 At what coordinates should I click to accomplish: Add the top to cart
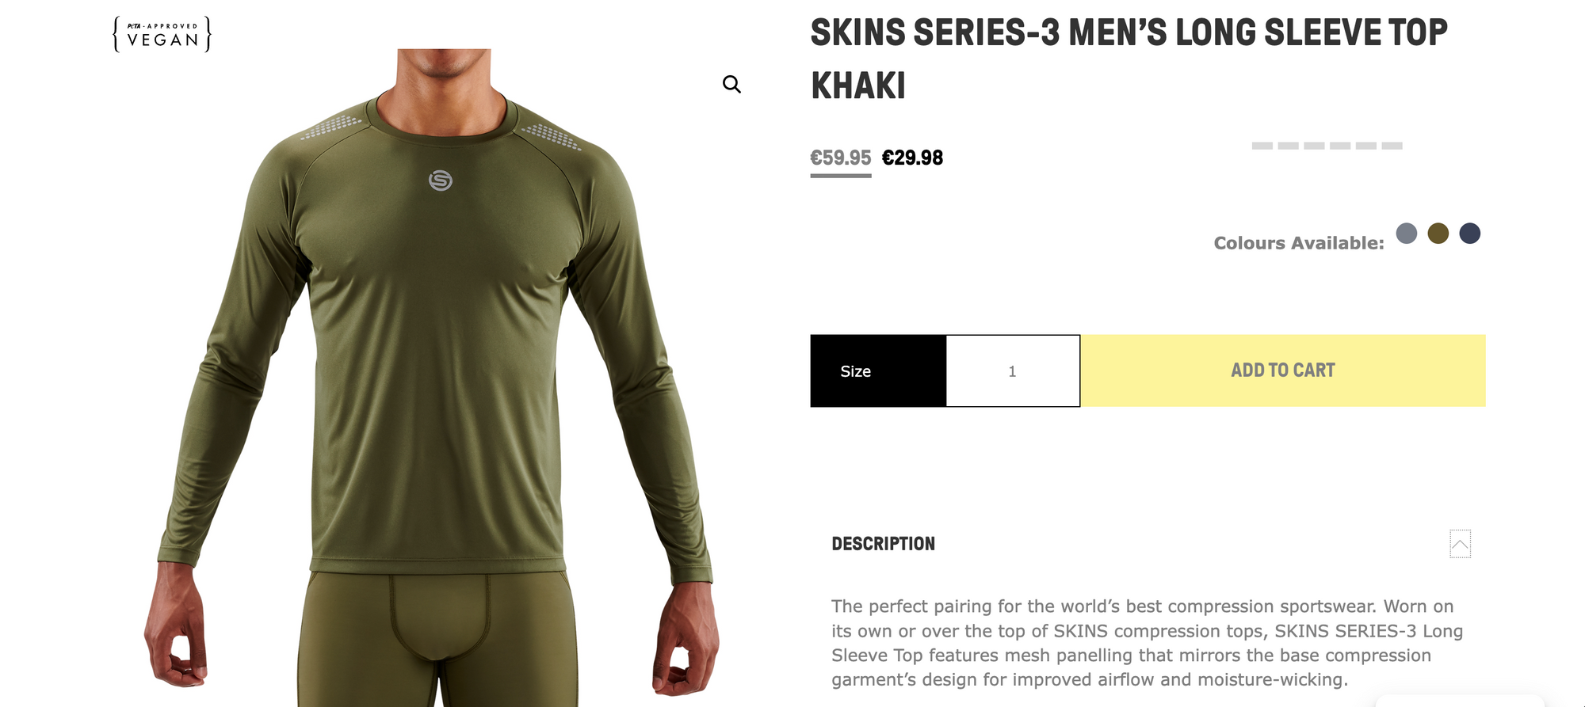[1283, 371]
